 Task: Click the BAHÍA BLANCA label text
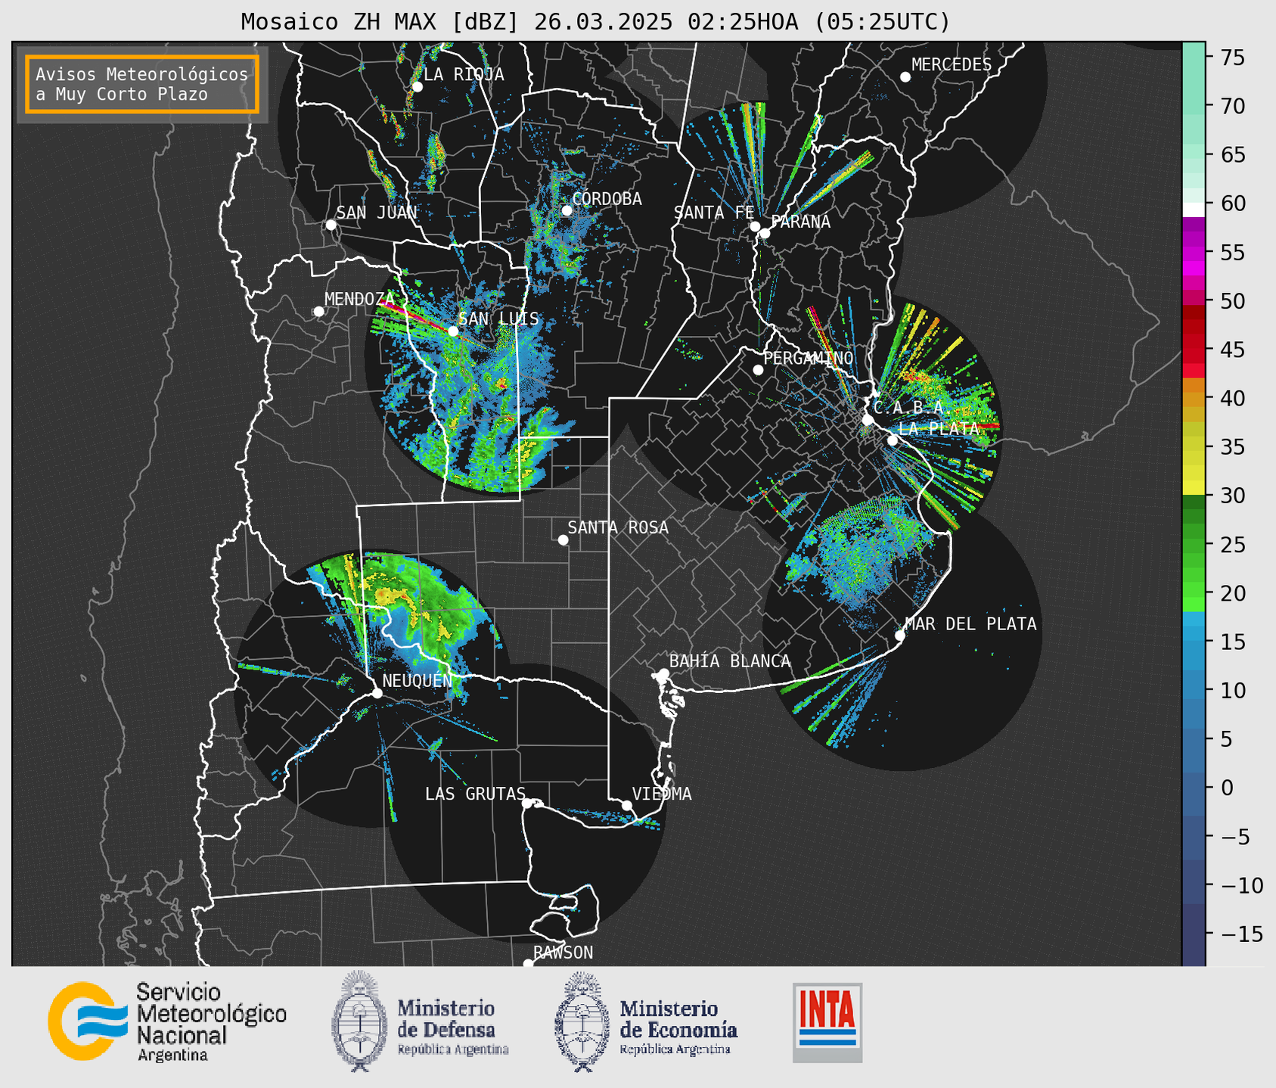(730, 661)
